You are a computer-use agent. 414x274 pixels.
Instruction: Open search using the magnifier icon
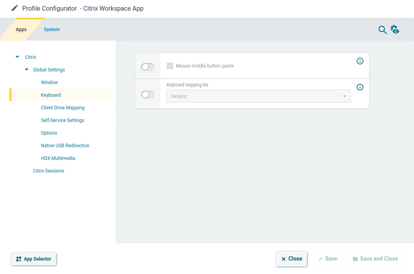click(x=382, y=30)
